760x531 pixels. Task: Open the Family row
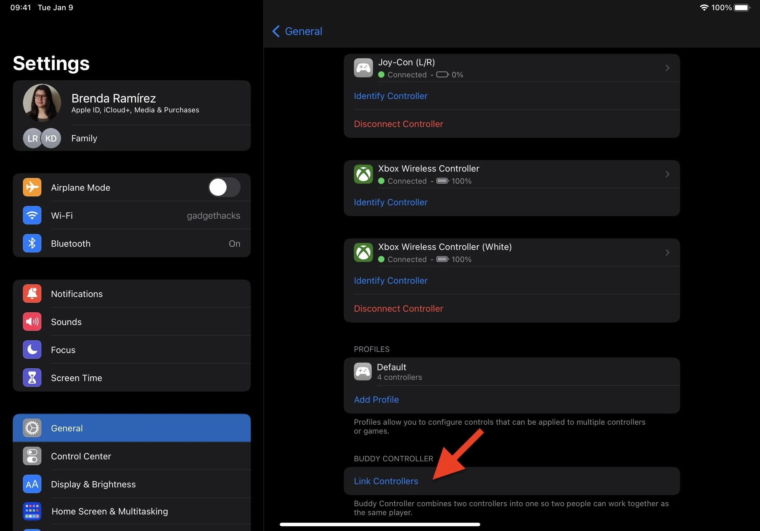[x=132, y=138]
